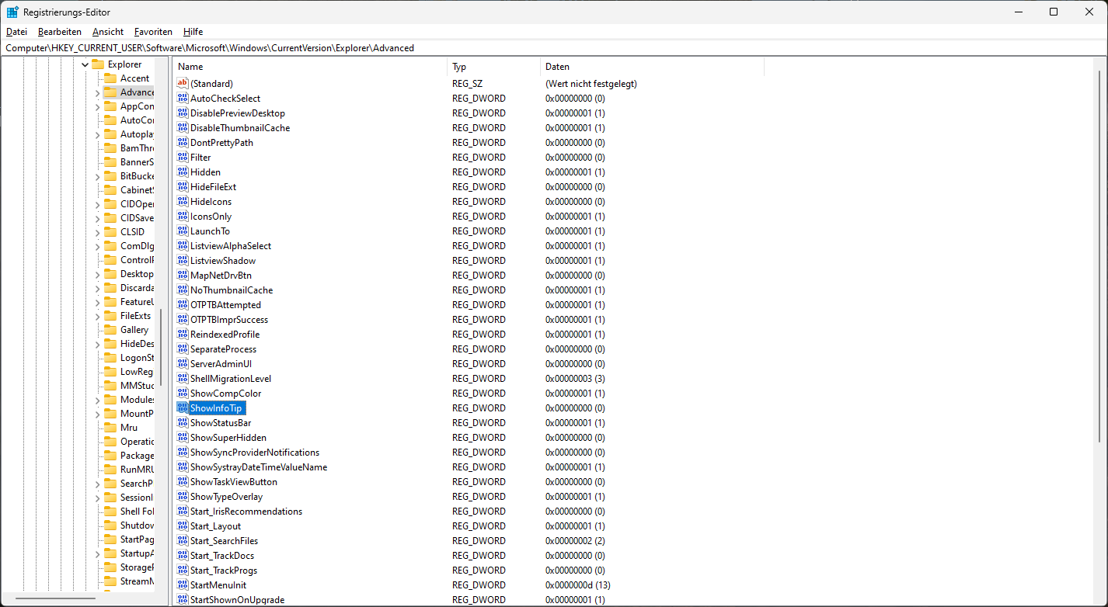Viewport: 1108px width, 607px height.
Task: Click the icon beside MapNetDrvBtn
Action: coord(183,275)
